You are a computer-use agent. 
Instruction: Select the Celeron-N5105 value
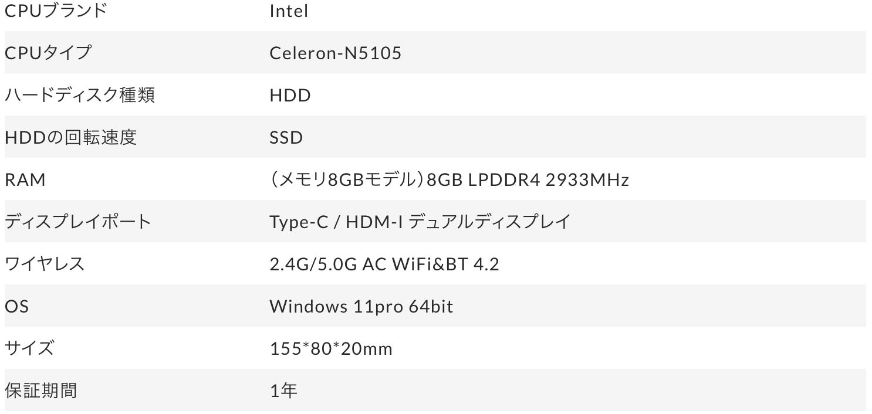pyautogui.click(x=336, y=53)
